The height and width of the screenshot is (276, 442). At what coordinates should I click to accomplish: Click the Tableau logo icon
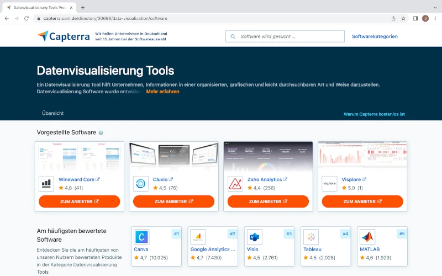click(311, 237)
